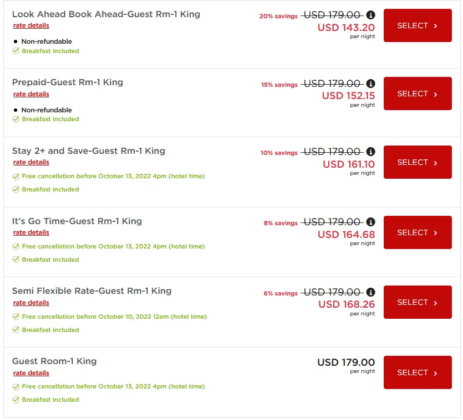Choose the Stay 2+ and Save rate

[x=417, y=162]
